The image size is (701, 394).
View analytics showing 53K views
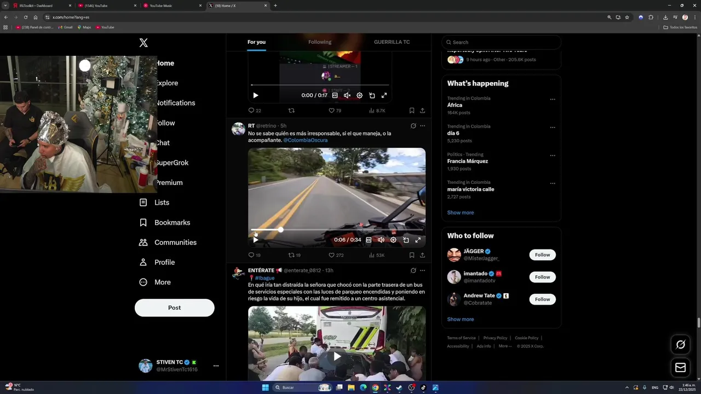377,255
